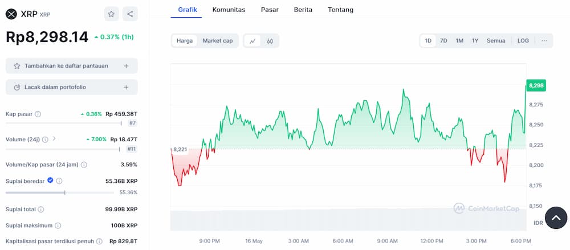
Task: Click info icon beside Volume (24j)
Action: coord(45,139)
